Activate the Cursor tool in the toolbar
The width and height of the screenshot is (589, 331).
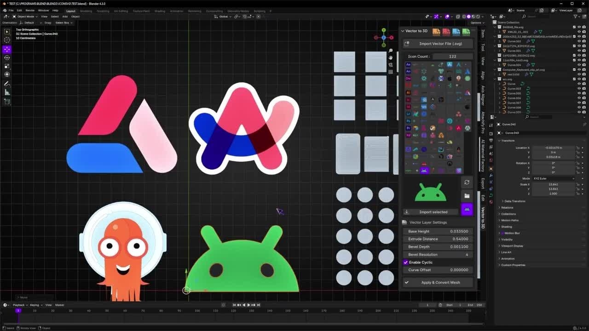pyautogui.click(x=7, y=40)
